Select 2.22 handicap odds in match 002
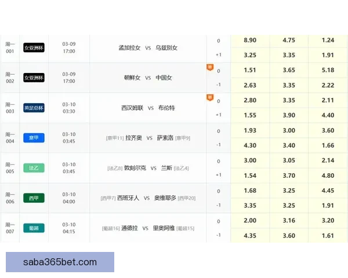348x278 pixels. click(x=328, y=85)
